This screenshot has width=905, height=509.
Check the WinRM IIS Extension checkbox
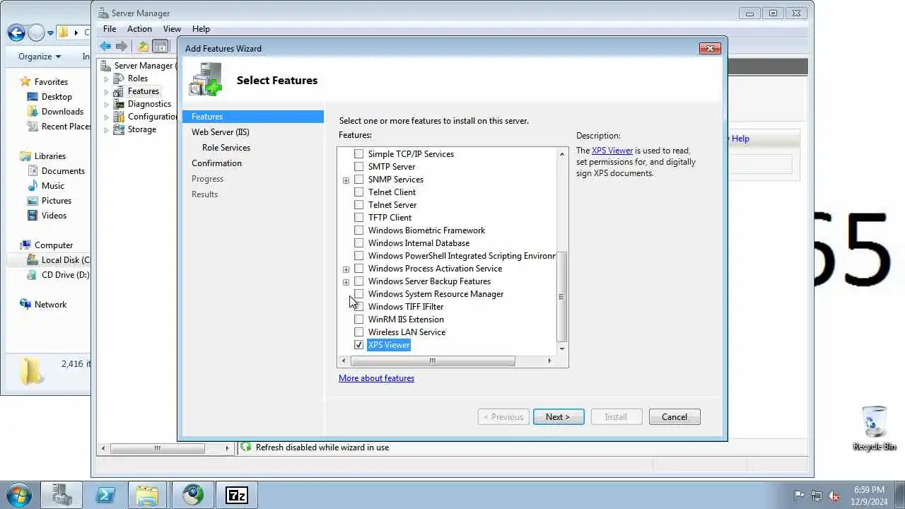(358, 319)
